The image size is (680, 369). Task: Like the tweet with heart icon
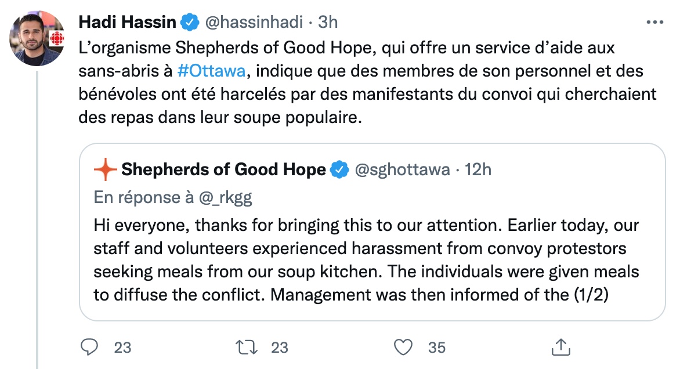point(403,347)
